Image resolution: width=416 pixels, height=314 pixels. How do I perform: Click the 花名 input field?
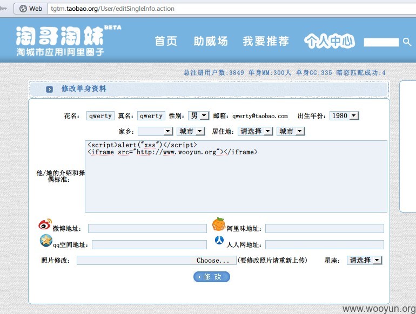click(x=100, y=116)
